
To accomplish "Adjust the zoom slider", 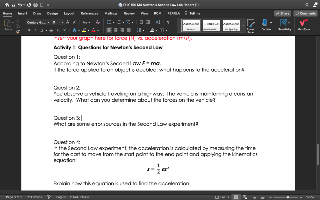I will pyautogui.click(x=287, y=197).
